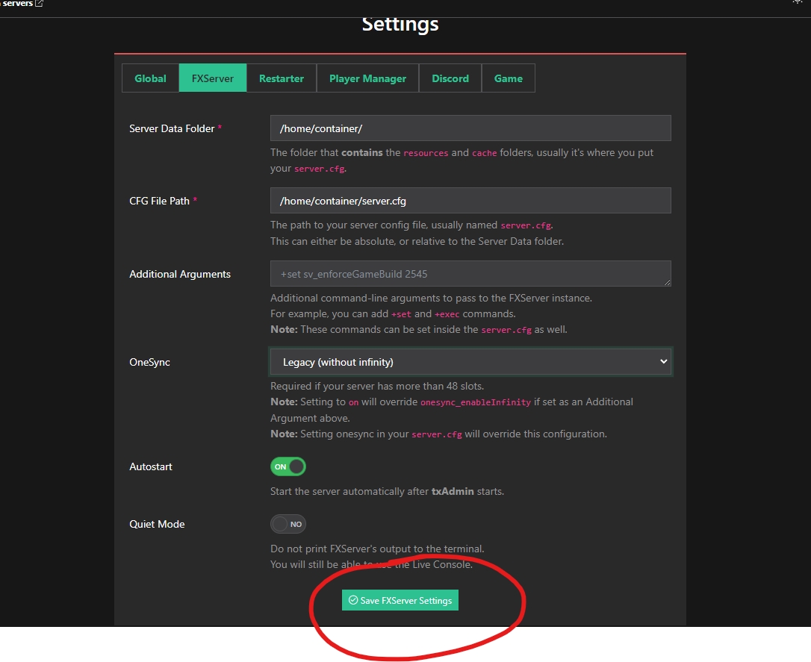Focus the Server Data Folder input field
Viewport: 811px width, 662px height.
click(x=470, y=128)
